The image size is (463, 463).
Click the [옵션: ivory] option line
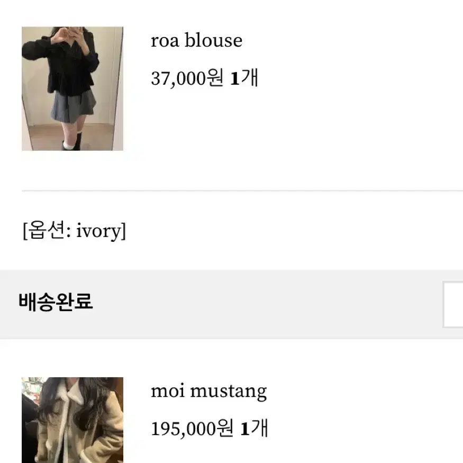tap(75, 230)
